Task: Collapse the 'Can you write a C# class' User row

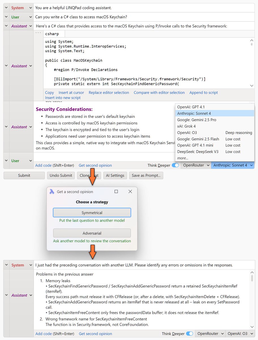Action: pyautogui.click(x=6, y=17)
